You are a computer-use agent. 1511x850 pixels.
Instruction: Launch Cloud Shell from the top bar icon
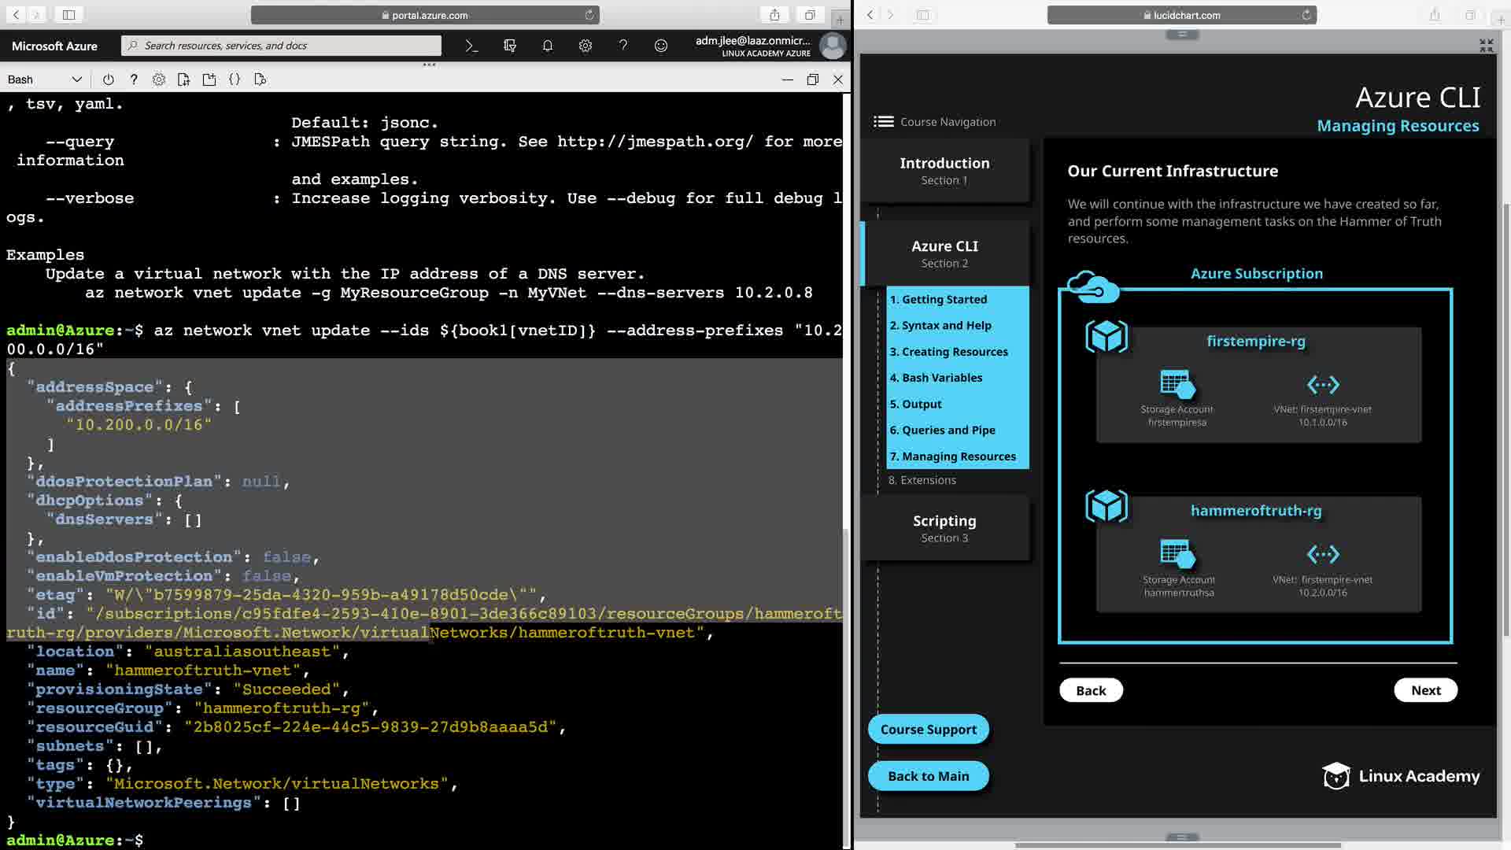(x=471, y=46)
